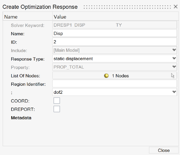Image resolution: width=180 pixels, height=155 pixels.
Task: Click the Region Identifier input field
Action: 115,84
